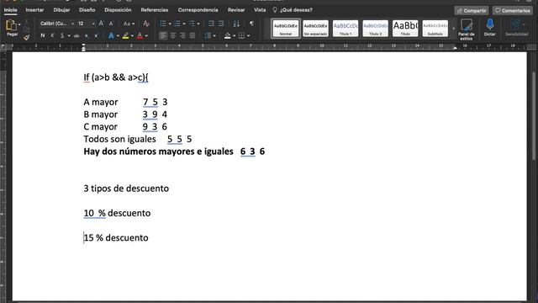
Task: Toggle italic (K) formatting
Action: pyautogui.click(x=52, y=35)
